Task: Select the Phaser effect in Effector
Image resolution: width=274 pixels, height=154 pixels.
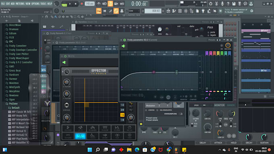Action: pyautogui.click(x=105, y=129)
